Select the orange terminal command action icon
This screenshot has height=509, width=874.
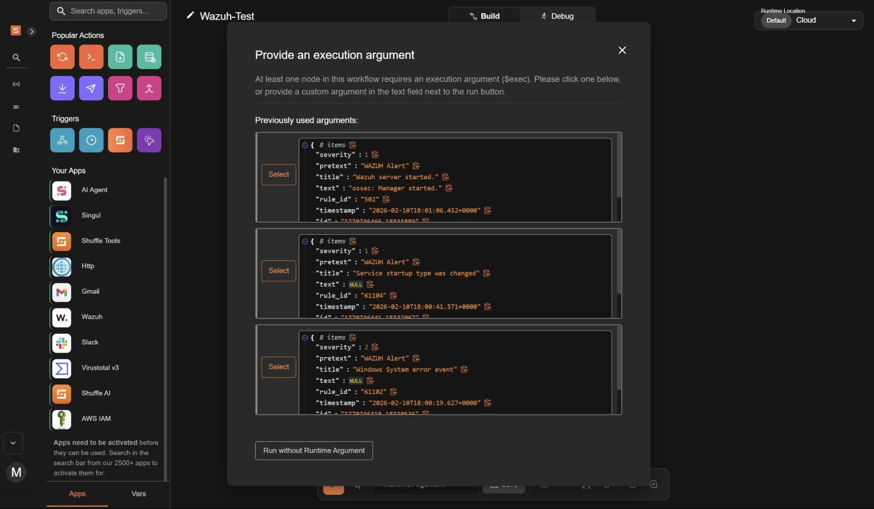coord(91,57)
